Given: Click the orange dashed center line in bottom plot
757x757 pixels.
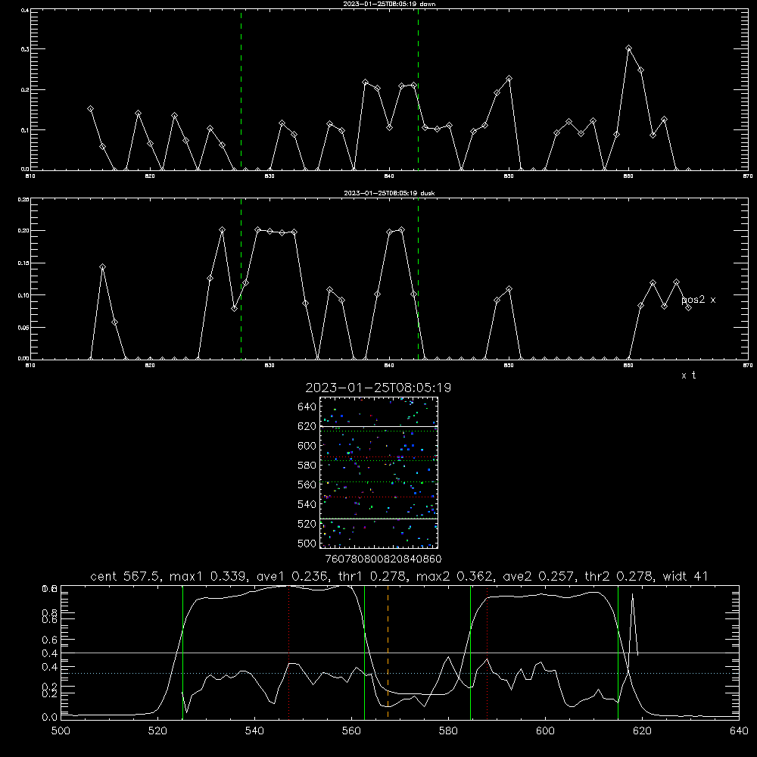Looking at the screenshot, I should pyautogui.click(x=388, y=652).
